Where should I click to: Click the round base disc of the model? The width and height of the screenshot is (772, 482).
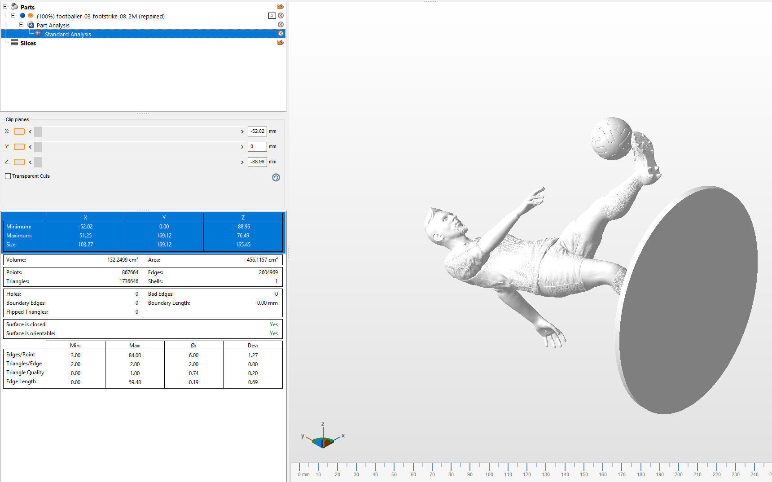[687, 300]
